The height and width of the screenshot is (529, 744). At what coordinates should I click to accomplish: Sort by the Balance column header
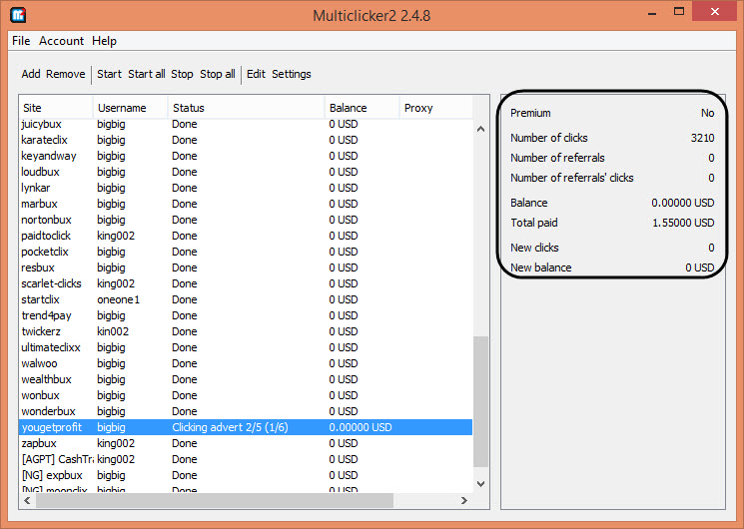(x=363, y=108)
